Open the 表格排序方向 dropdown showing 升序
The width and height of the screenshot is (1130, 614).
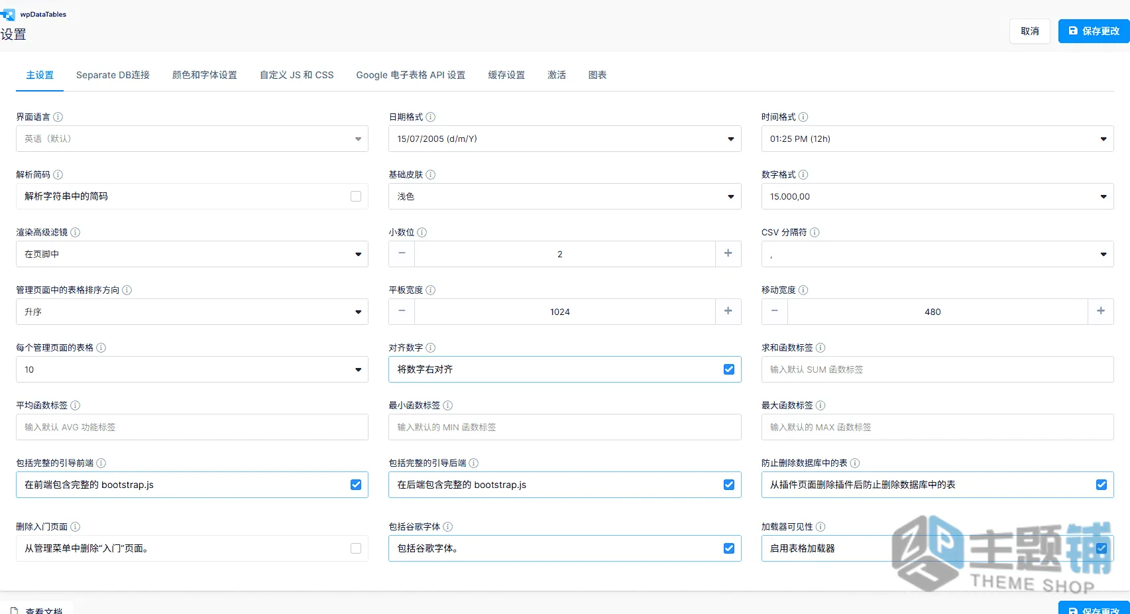192,312
